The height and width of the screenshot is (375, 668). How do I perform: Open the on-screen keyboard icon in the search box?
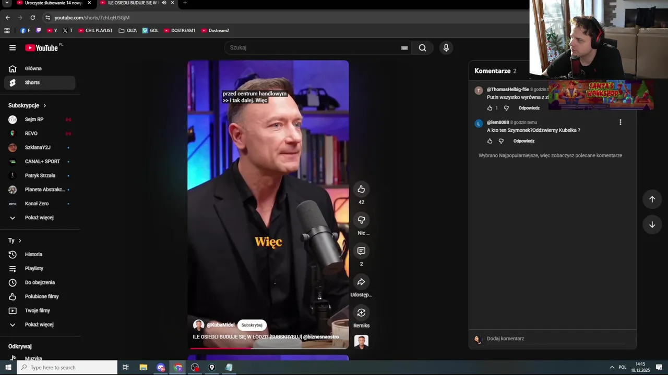click(404, 48)
